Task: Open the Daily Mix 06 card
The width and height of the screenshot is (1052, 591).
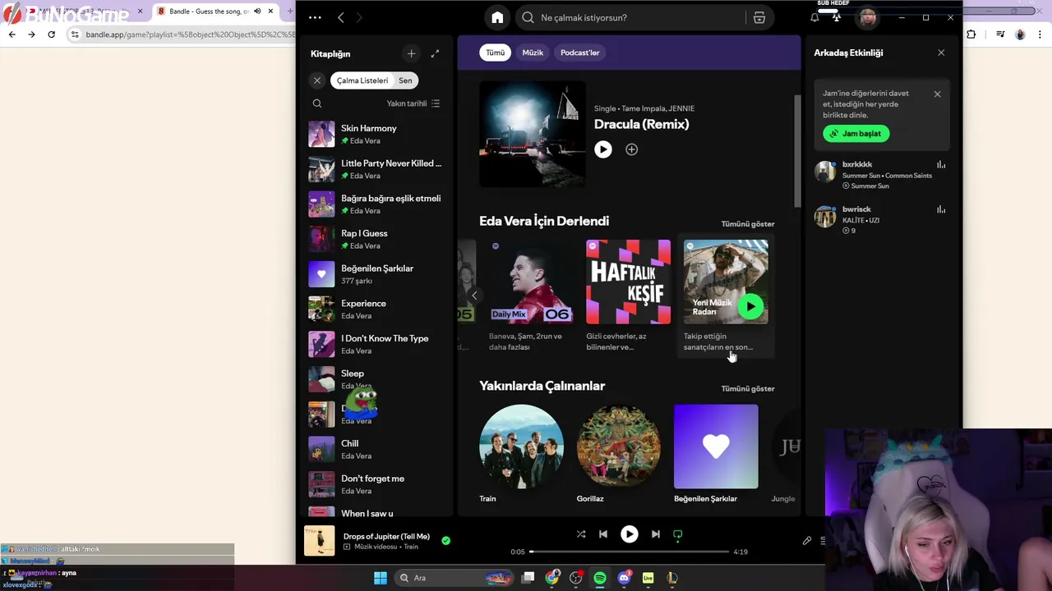Action: click(x=530, y=295)
